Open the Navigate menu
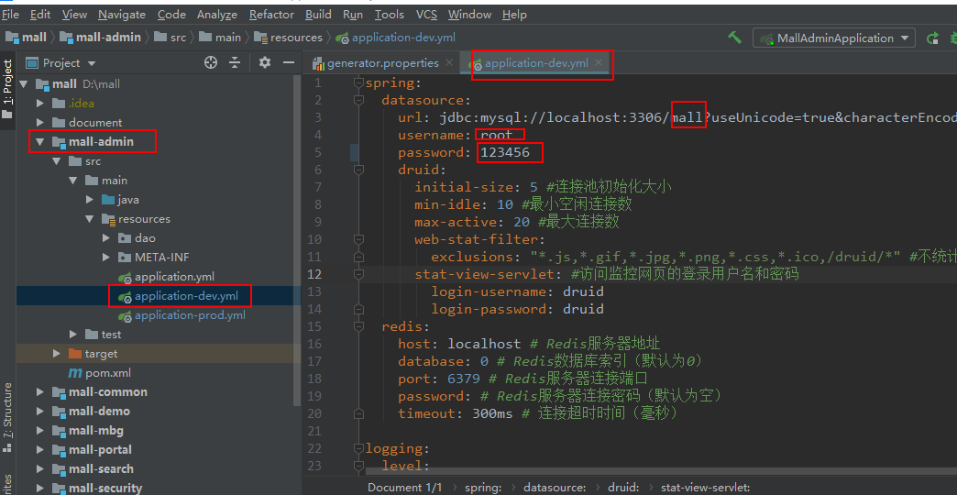The width and height of the screenshot is (957, 495). coord(122,14)
